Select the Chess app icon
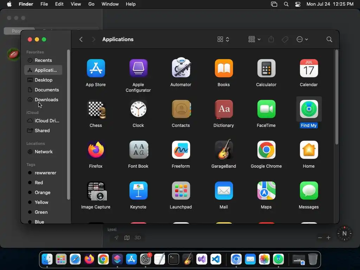 pos(97,110)
